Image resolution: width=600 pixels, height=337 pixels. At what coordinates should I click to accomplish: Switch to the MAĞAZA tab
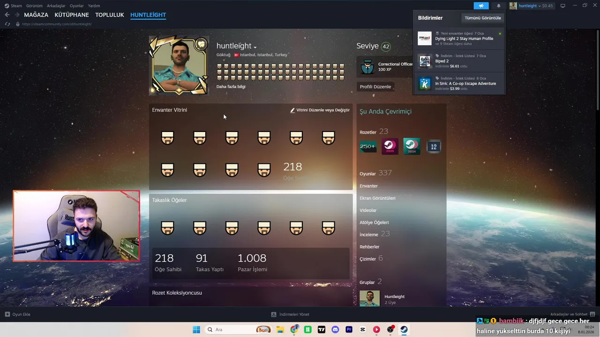(36, 15)
